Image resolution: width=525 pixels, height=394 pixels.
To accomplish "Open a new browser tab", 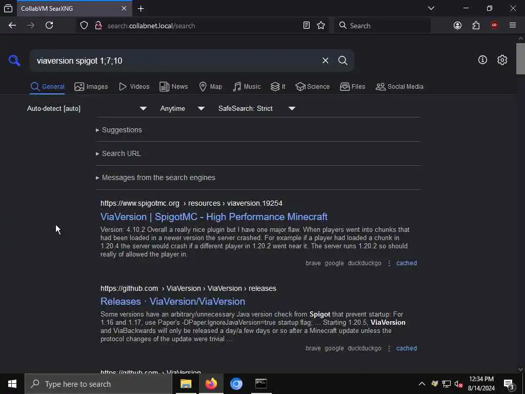I will (x=141, y=9).
